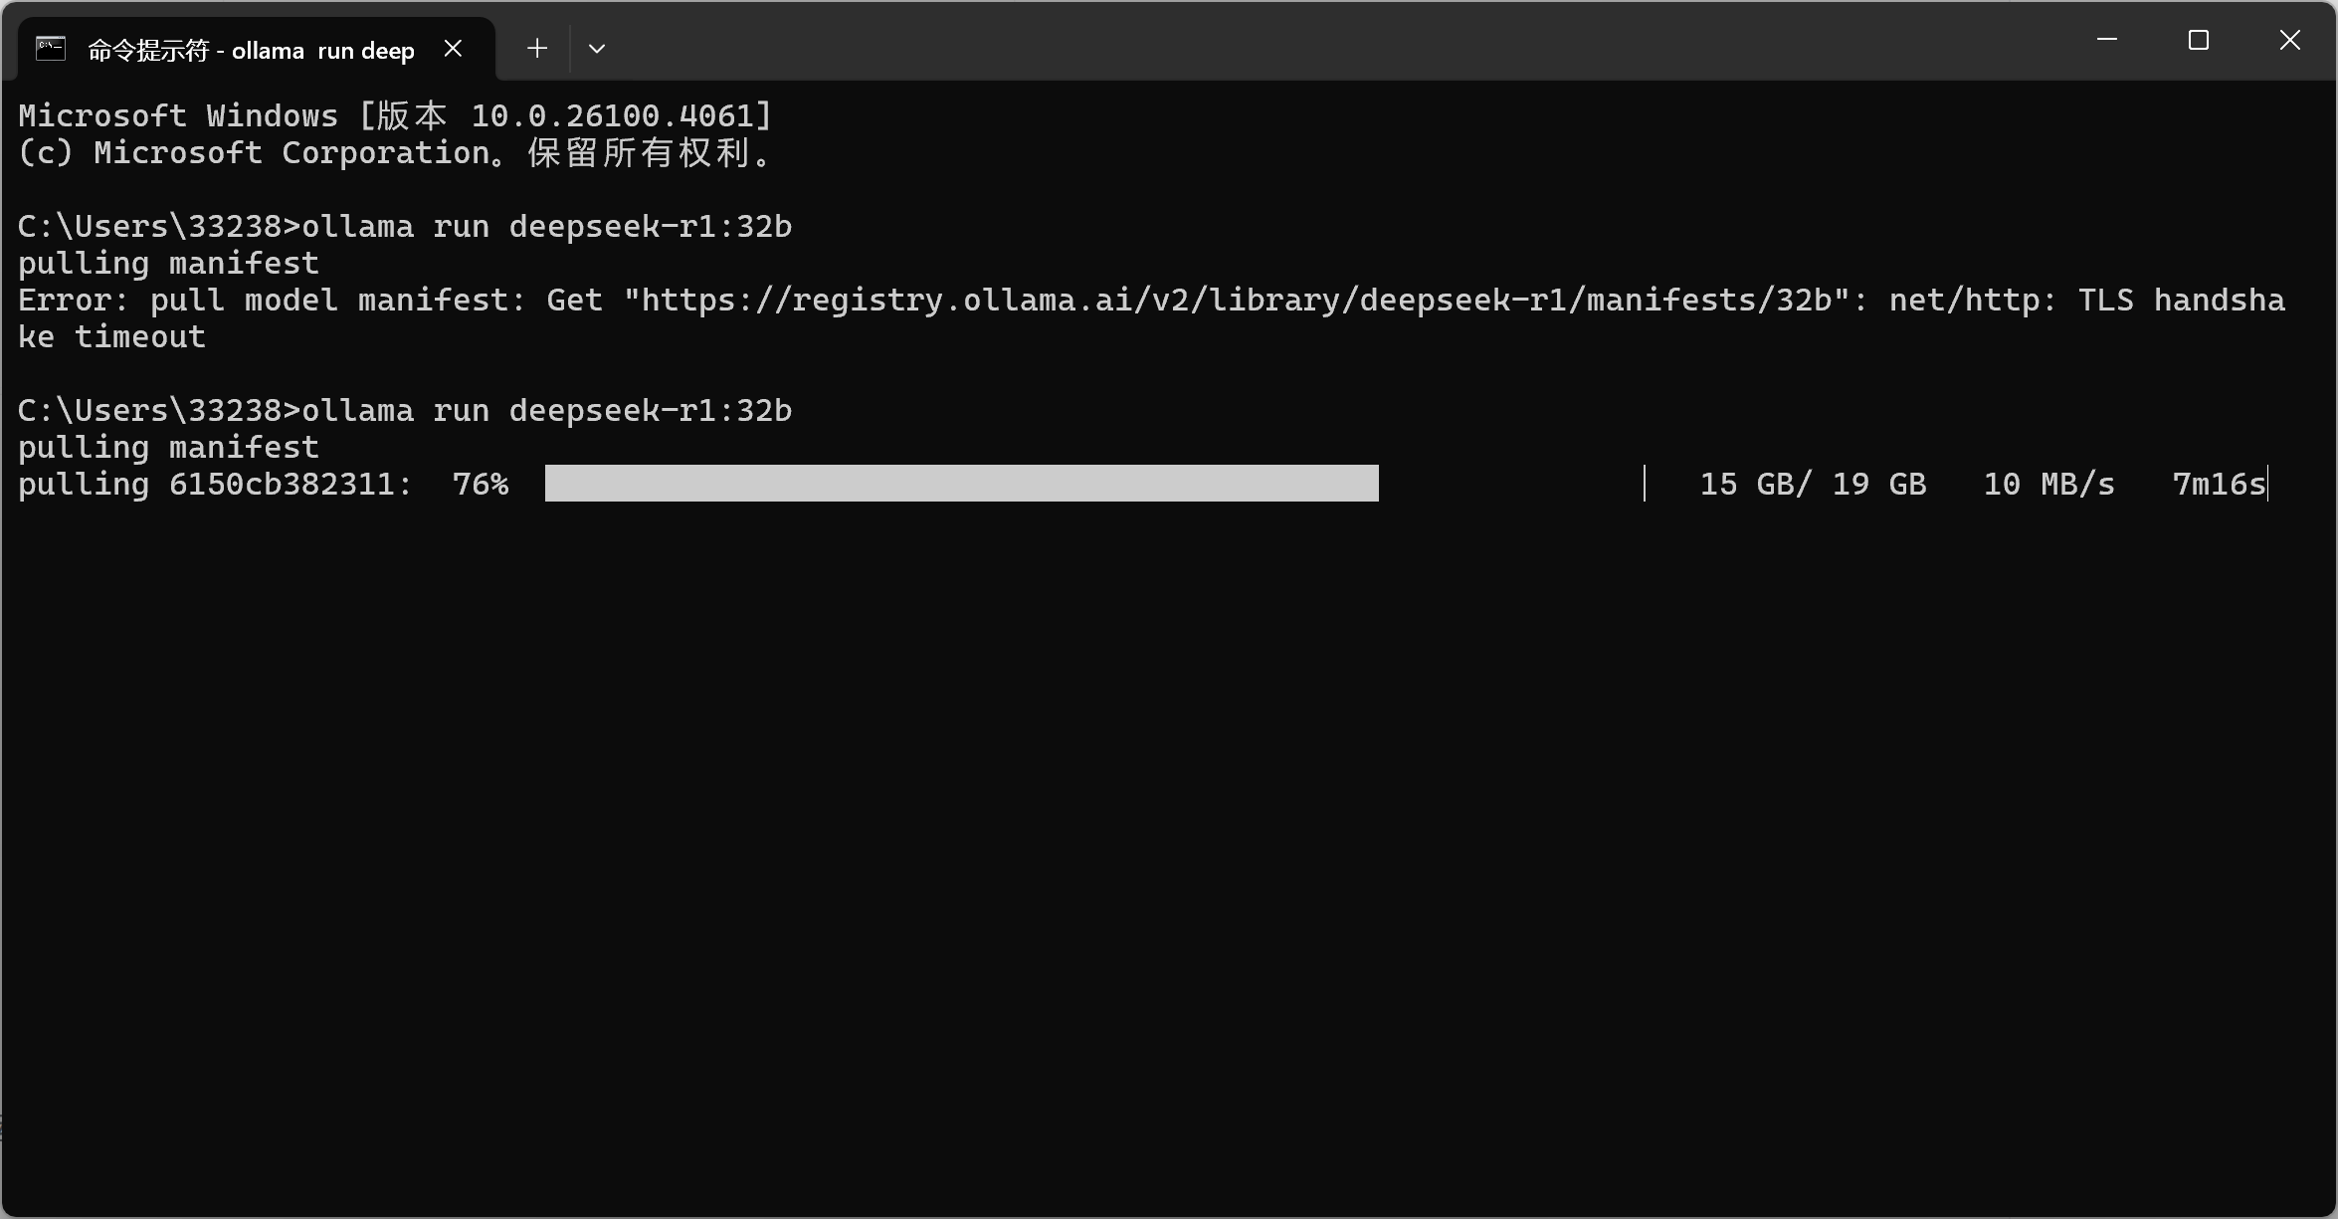Click the 'pulling 6150cb382311:' label
2338x1219 pixels.
(215, 484)
